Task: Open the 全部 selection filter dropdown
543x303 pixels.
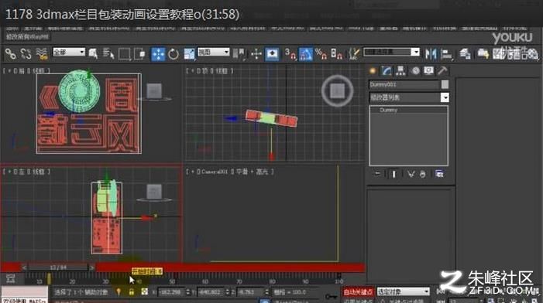Action: pyautogui.click(x=69, y=52)
